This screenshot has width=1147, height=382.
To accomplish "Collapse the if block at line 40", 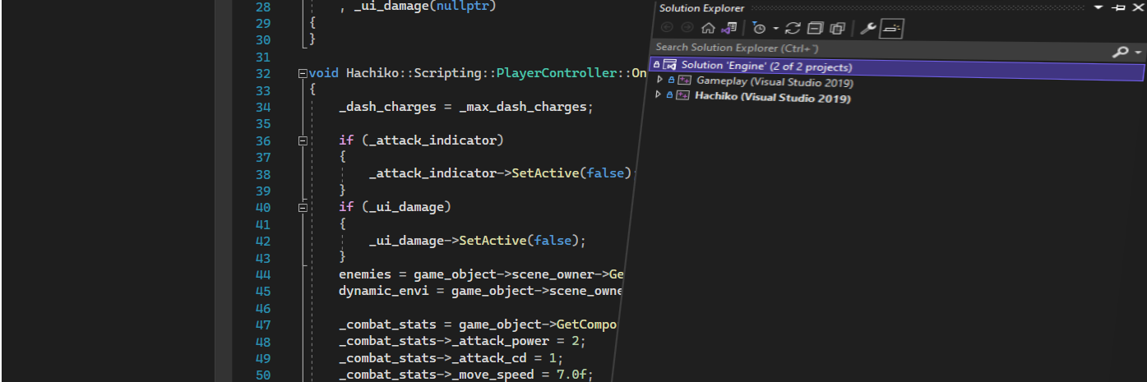I will coord(303,208).
